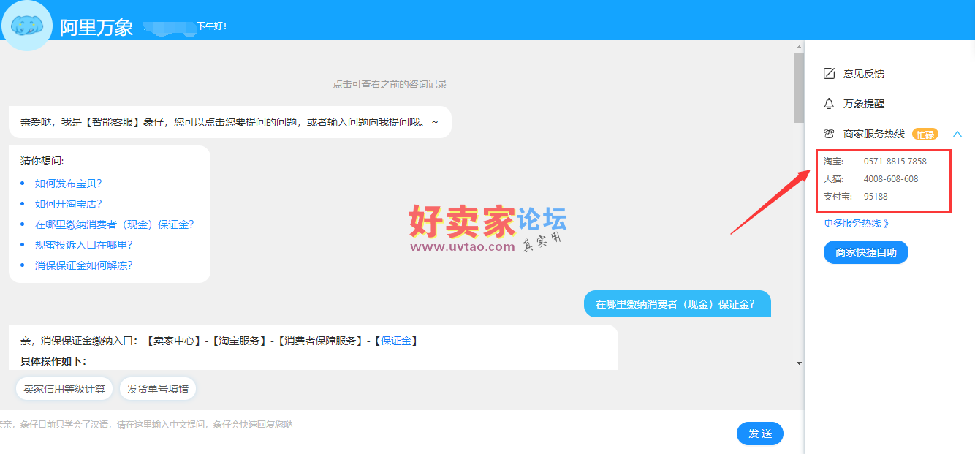975x454 pixels.
Task: Click the 意见反馈 pencil icon
Action: [830, 72]
